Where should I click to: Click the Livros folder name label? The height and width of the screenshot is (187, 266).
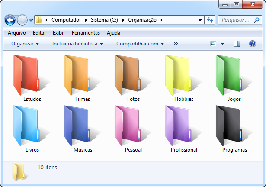point(32,150)
